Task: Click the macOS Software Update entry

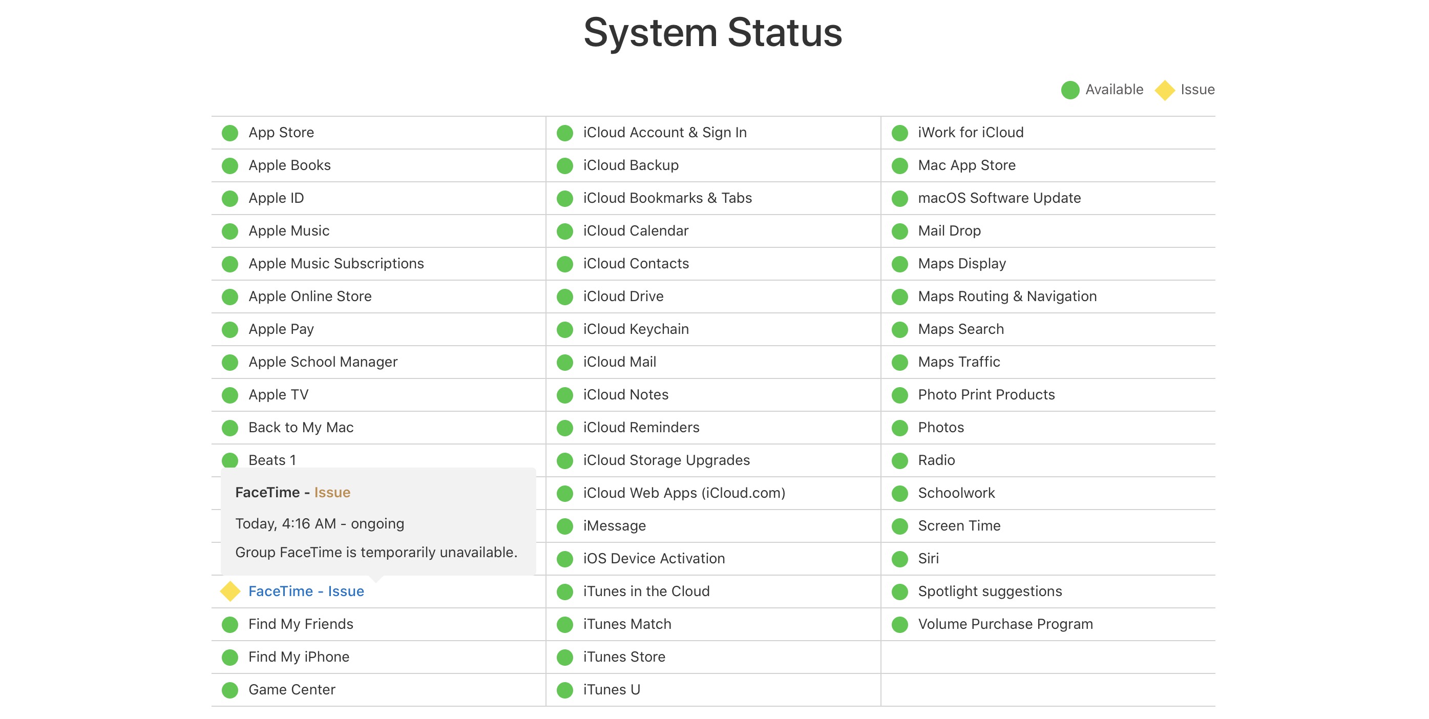Action: [999, 198]
